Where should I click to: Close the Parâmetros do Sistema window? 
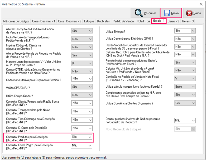[201, 4]
